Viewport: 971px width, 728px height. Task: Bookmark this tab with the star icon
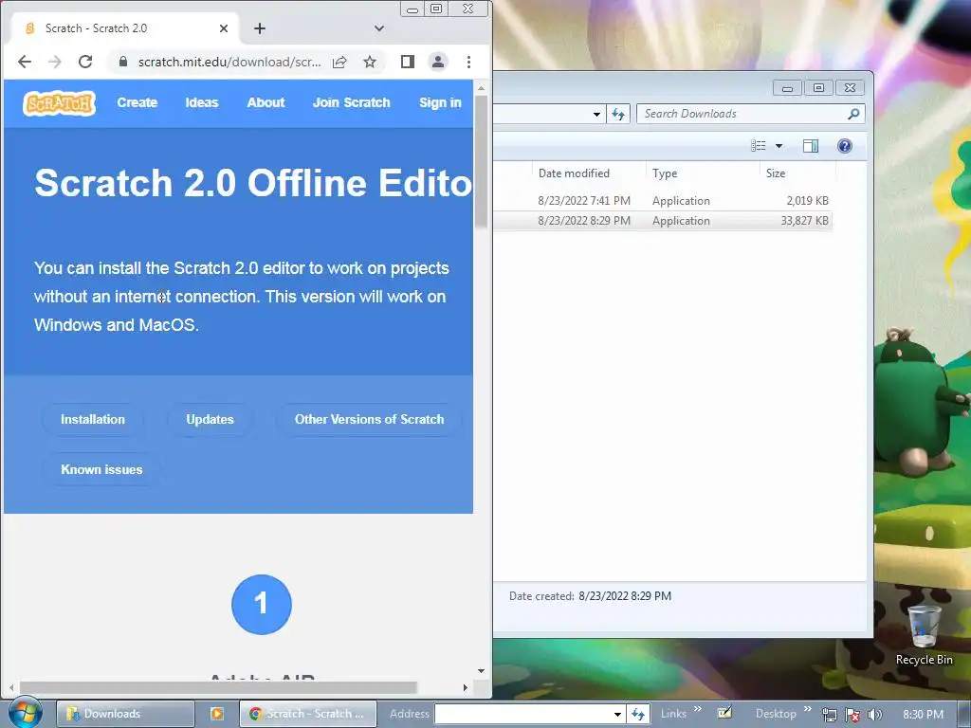370,62
